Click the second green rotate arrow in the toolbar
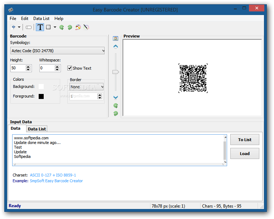 click(70, 28)
